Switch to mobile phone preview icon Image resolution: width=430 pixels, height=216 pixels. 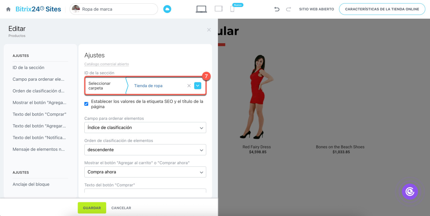click(x=232, y=9)
